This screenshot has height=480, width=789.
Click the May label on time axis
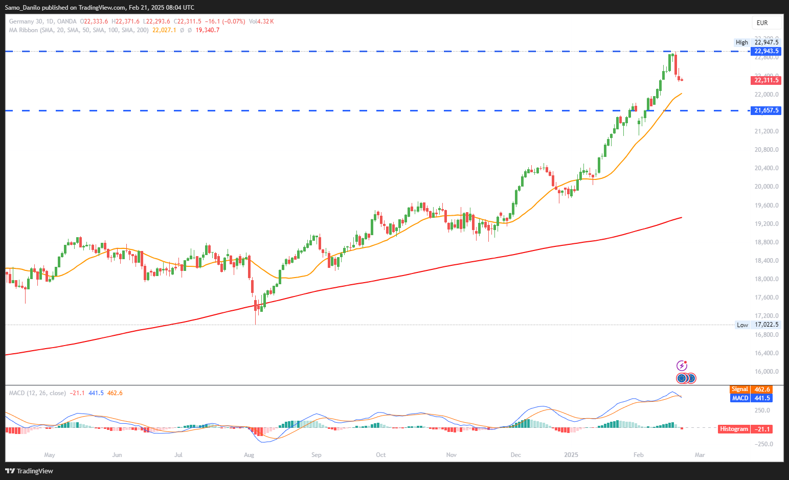tap(50, 455)
